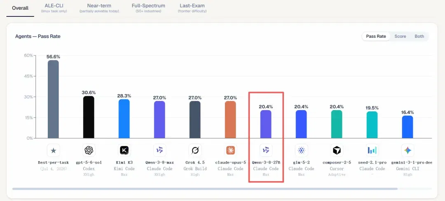This screenshot has width=445, height=201.
Task: Click the glm-5-2 blue bar
Action: [301, 124]
